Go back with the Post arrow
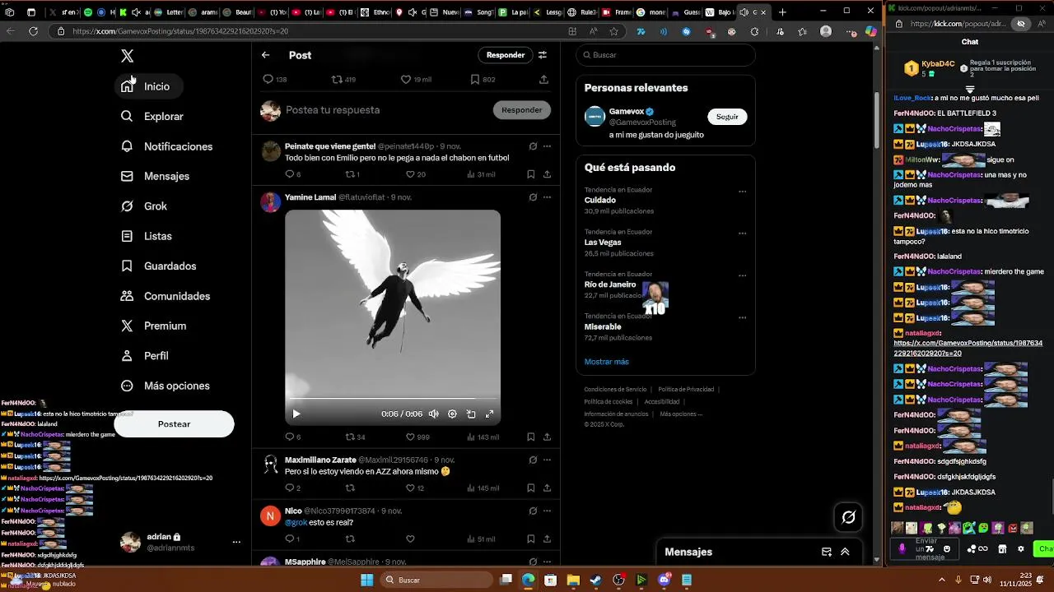1054x592 pixels. (265, 55)
